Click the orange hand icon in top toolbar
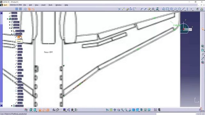The width and height of the screenshot is (205, 115). (x=29, y=9)
